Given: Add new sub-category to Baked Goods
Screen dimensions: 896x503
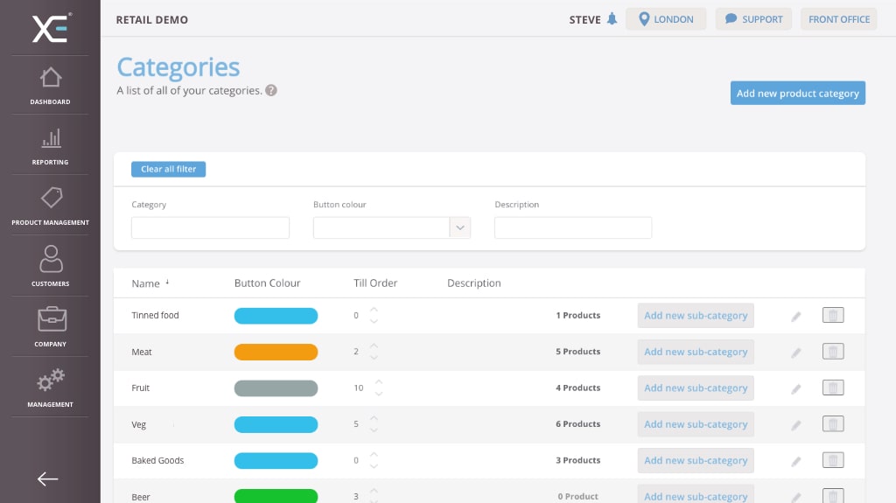Looking at the screenshot, I should [x=696, y=460].
